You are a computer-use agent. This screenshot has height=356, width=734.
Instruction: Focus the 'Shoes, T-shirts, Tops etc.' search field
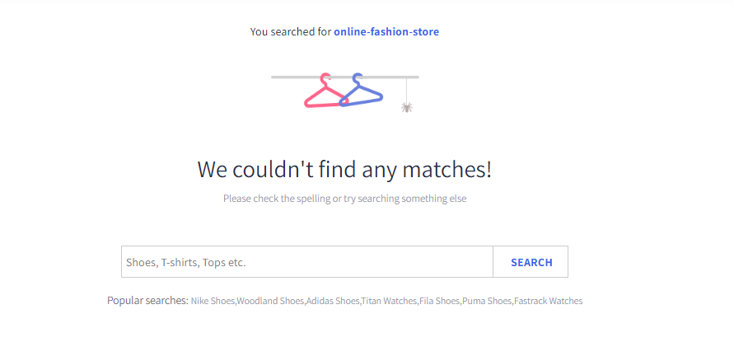pyautogui.click(x=306, y=262)
